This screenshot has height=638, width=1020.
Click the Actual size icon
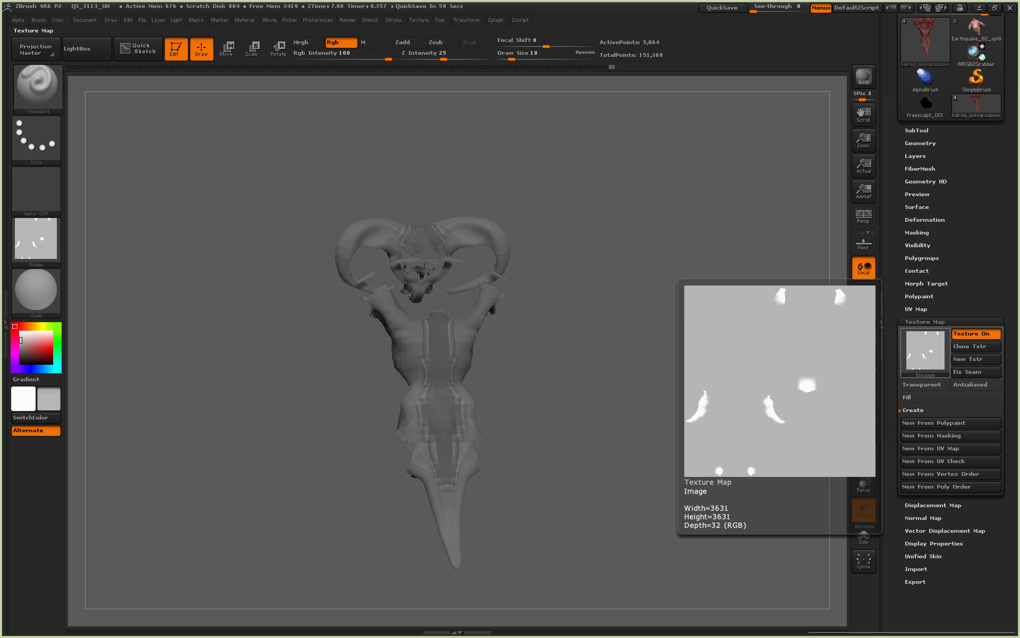pos(863,165)
